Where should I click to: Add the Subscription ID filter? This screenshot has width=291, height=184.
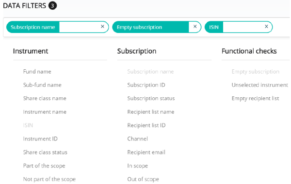pos(146,85)
